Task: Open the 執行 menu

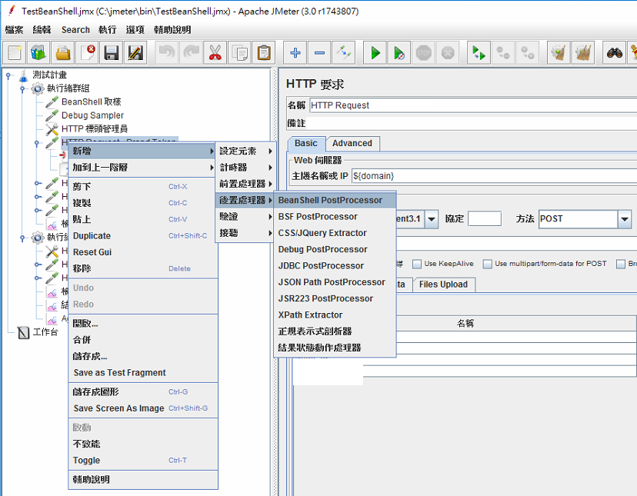Action: (107, 30)
